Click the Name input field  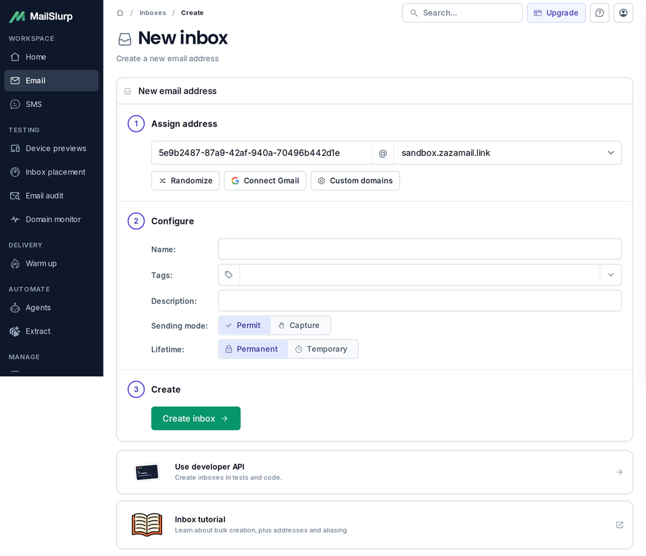[x=419, y=249]
